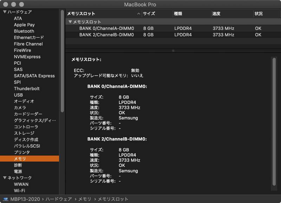The width and height of the screenshot is (281, 203).
Task: Open the 診断 section in the sidebar
Action: tap(18, 165)
